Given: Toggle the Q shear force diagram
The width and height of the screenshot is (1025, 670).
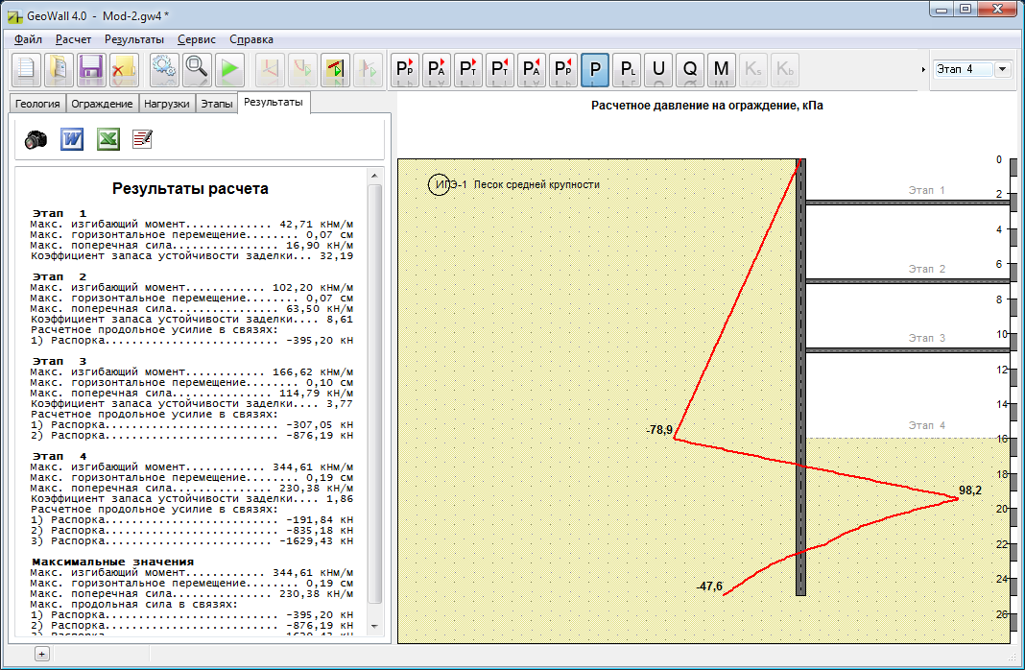Looking at the screenshot, I should tap(690, 69).
